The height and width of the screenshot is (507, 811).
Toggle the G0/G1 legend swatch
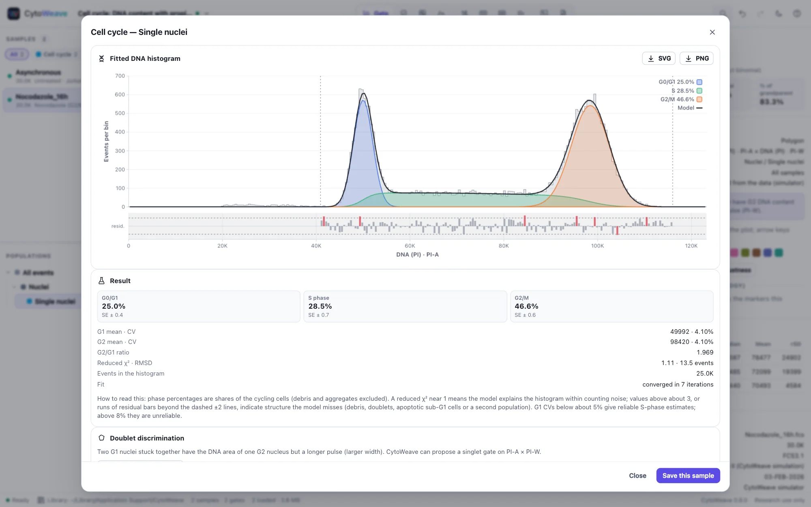699,82
